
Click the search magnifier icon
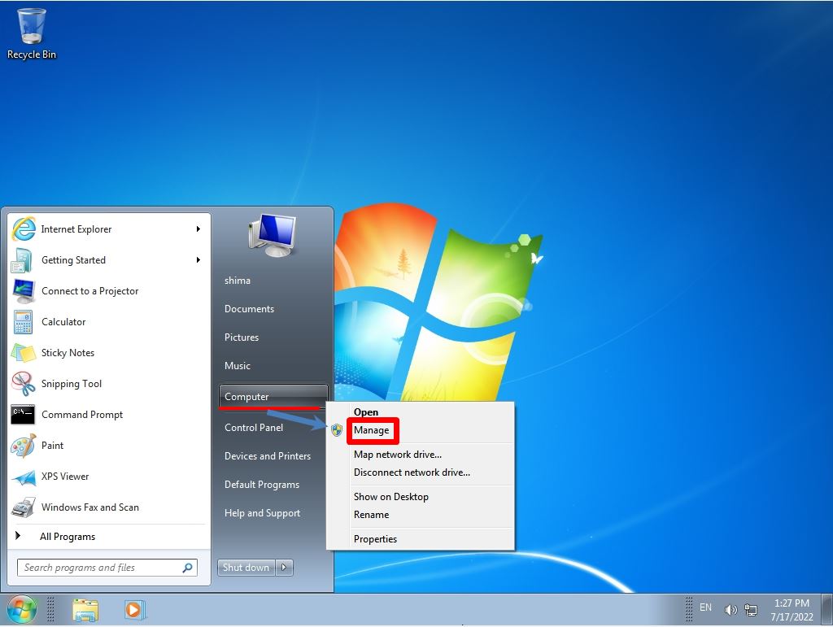tap(188, 568)
